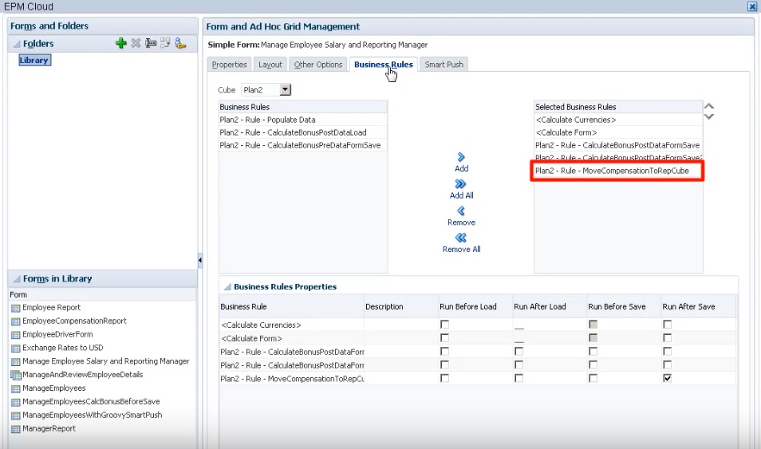Viewport: 761px width, 449px height.
Task: Click the ManageEmployeesWithGroovySmartPush form icon
Action: pyautogui.click(x=15, y=416)
